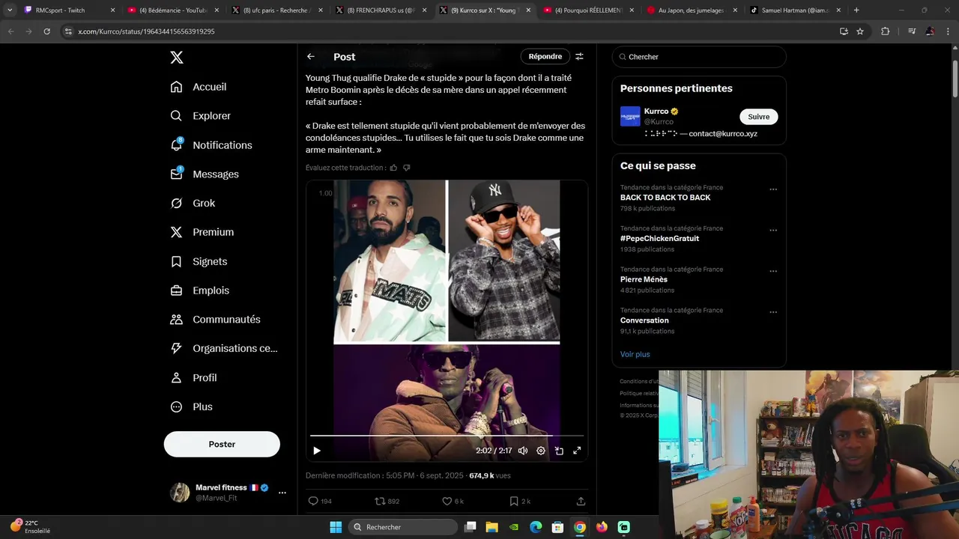
Task: Open Signets bookmarks page
Action: [x=199, y=261]
